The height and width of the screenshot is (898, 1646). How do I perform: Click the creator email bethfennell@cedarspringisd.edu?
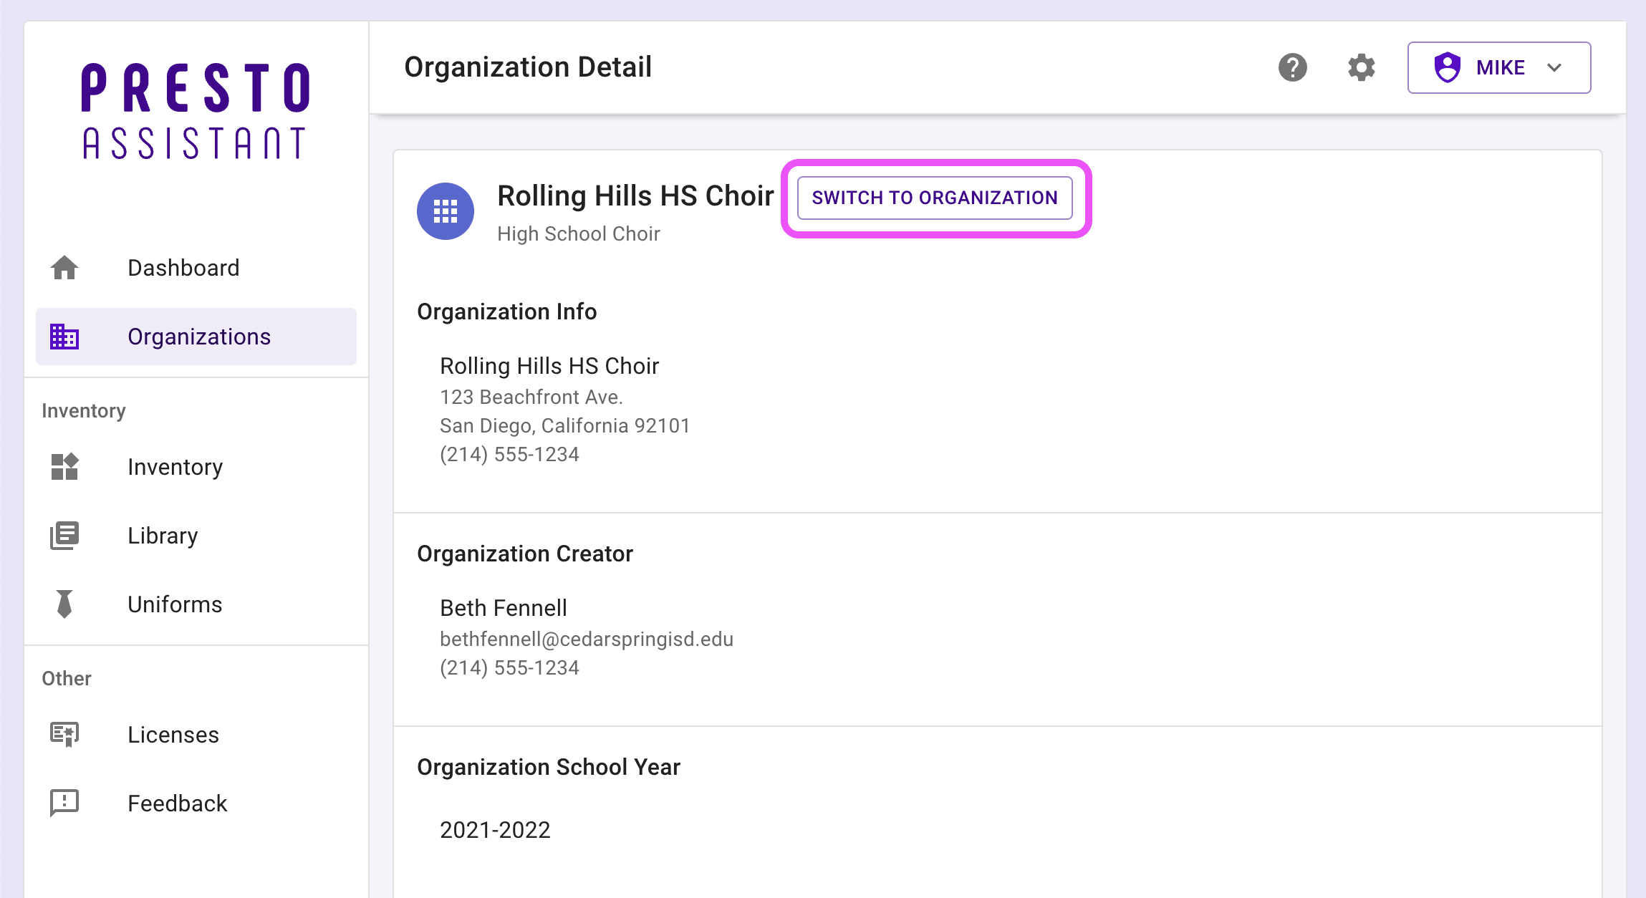point(587,639)
